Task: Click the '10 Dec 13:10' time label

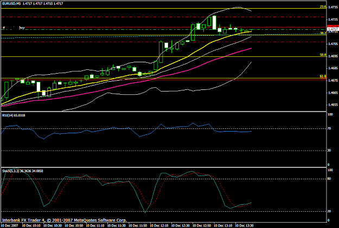Action: pyautogui.click(x=223, y=226)
